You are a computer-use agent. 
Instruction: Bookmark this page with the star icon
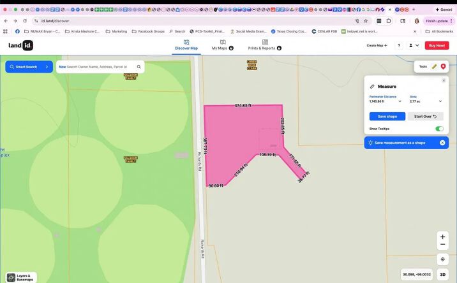pos(366,21)
